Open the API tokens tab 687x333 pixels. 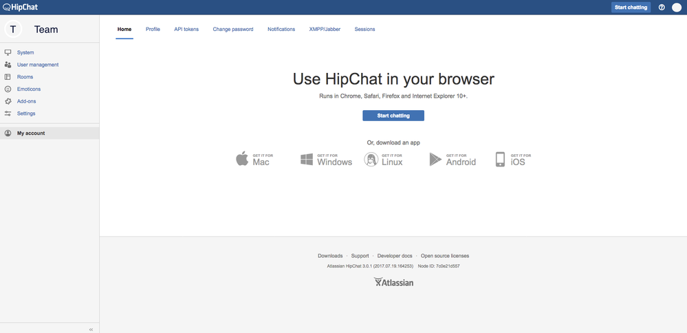coord(186,30)
